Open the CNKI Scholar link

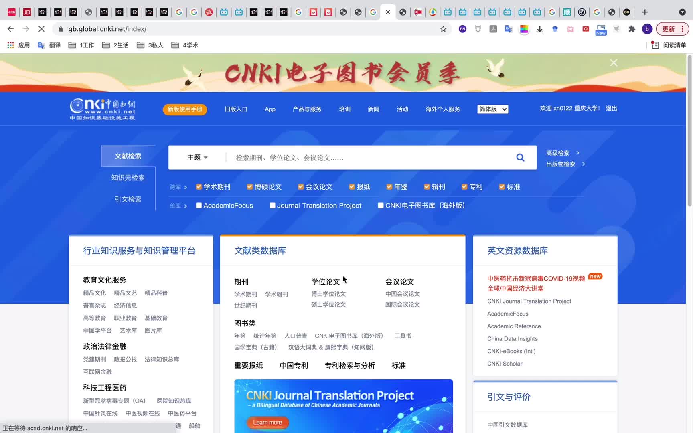(505, 364)
